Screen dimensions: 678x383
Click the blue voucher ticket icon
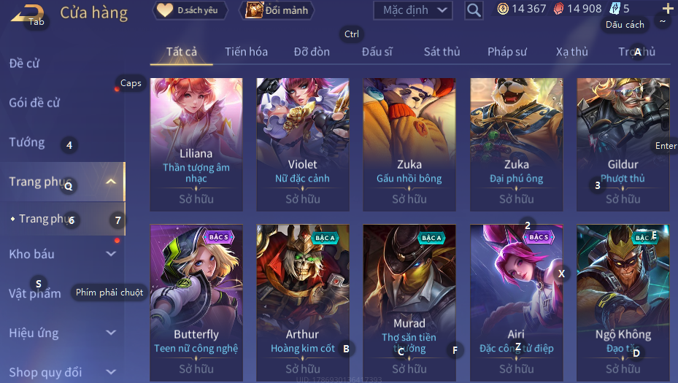tap(615, 9)
